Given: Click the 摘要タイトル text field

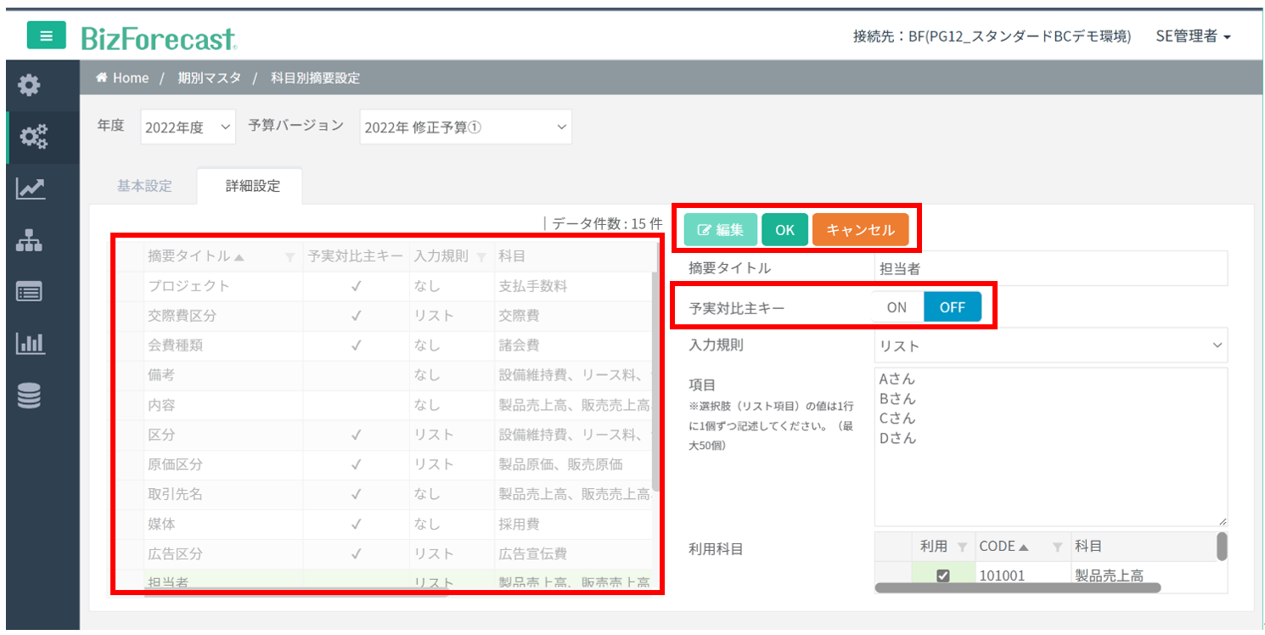Looking at the screenshot, I should pos(1050,268).
